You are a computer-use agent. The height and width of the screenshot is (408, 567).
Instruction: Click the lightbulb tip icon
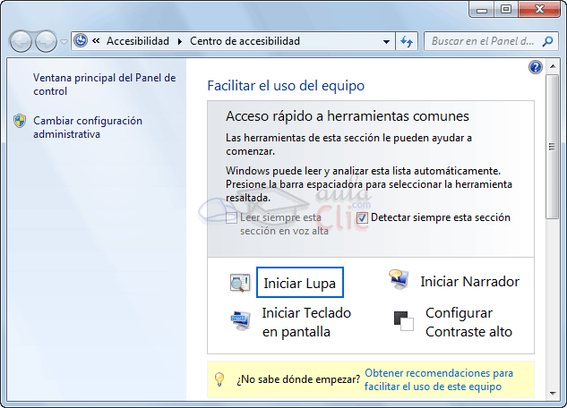(219, 379)
